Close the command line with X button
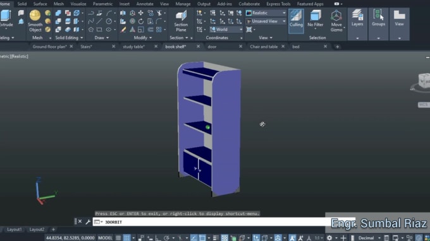 [x=80, y=221]
